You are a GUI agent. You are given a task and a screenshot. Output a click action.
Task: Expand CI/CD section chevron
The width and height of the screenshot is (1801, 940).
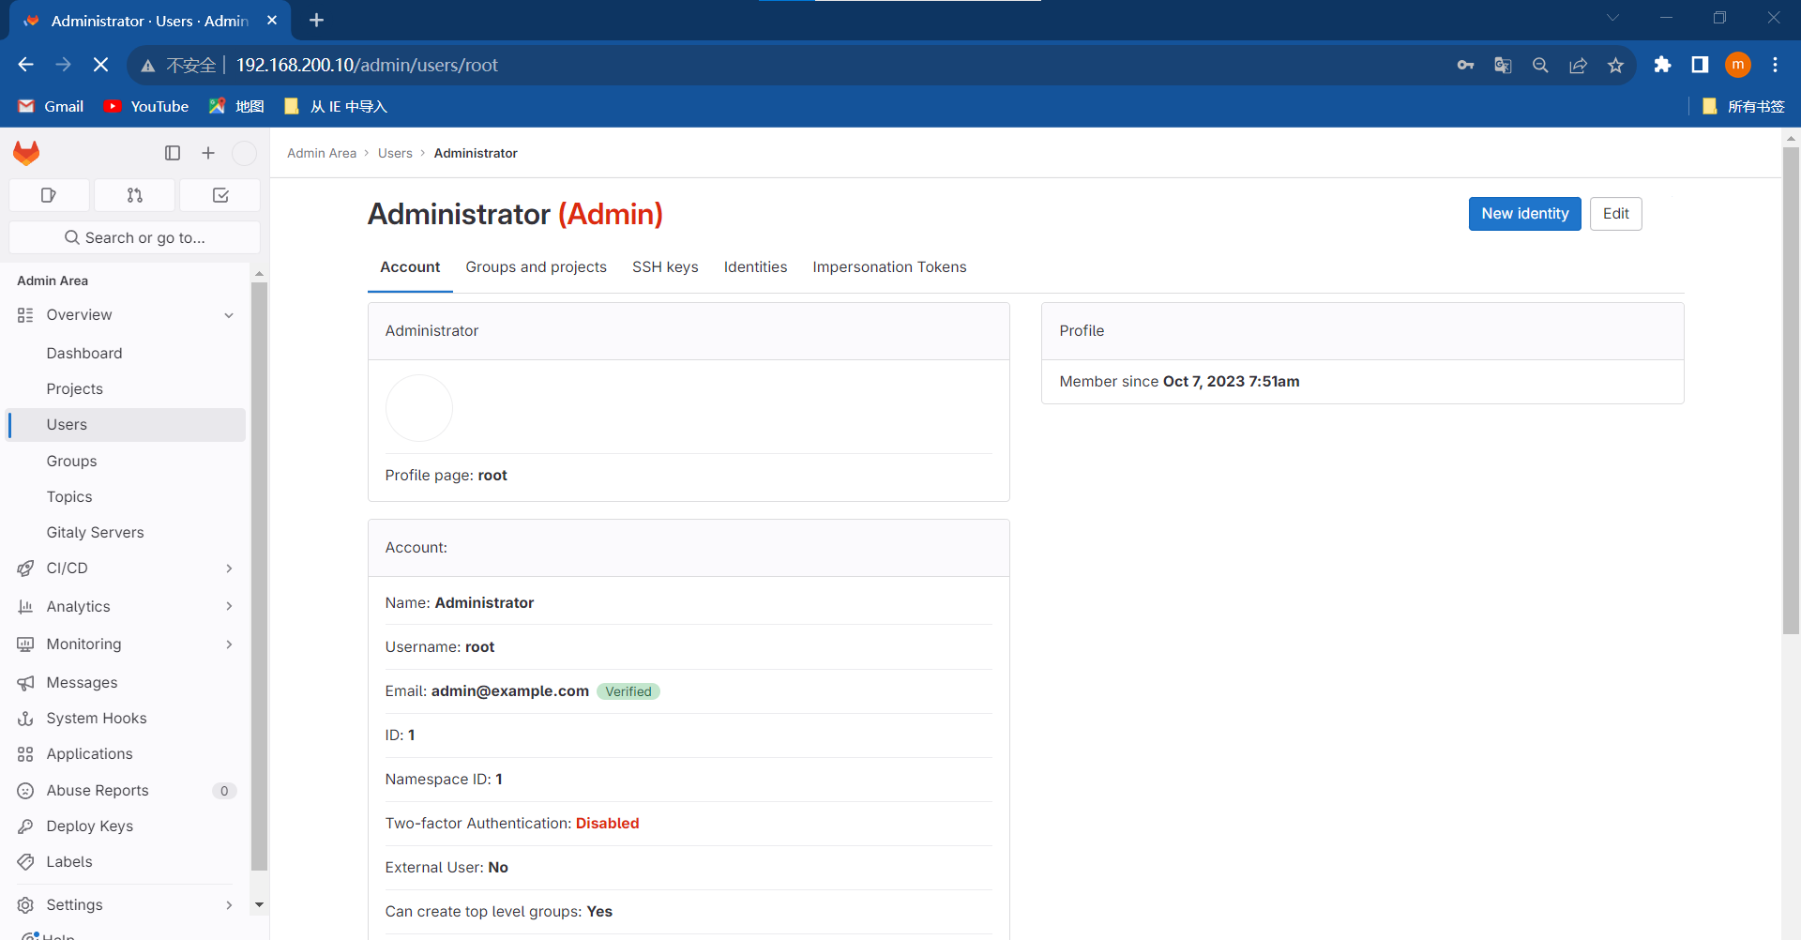tap(229, 569)
